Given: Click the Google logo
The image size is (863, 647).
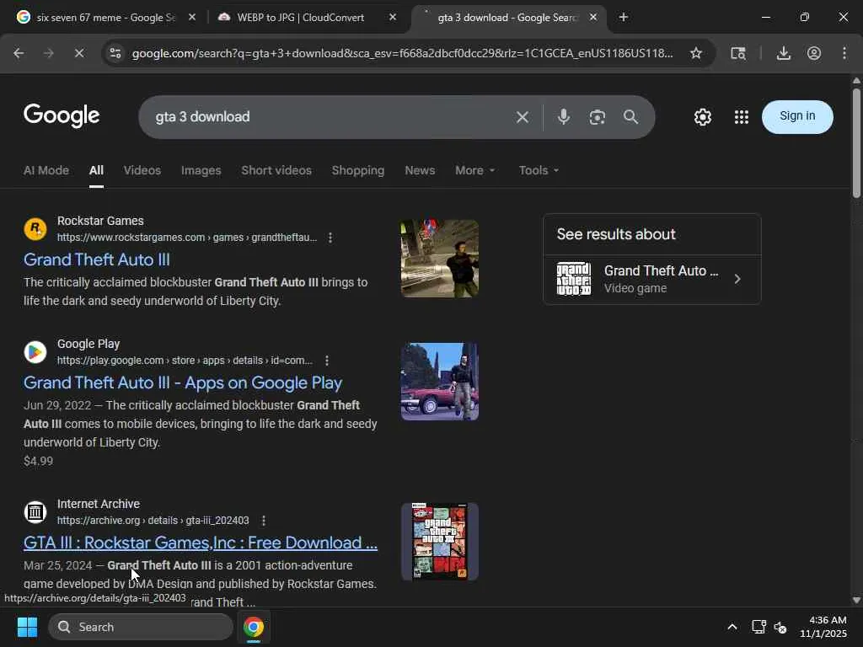Looking at the screenshot, I should point(62,115).
